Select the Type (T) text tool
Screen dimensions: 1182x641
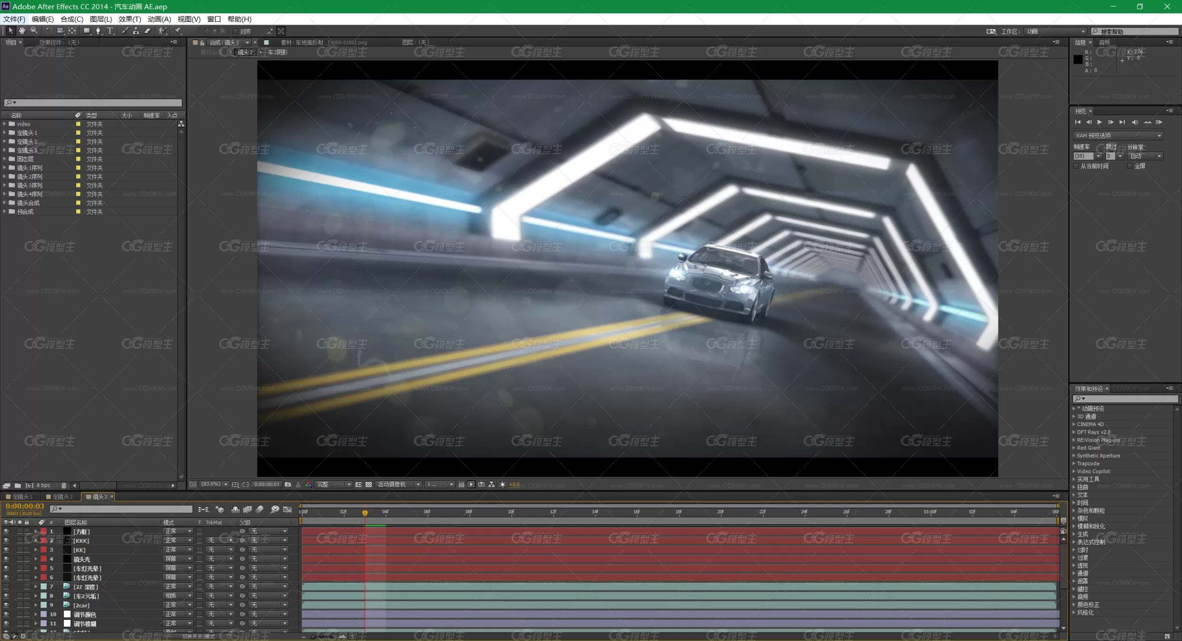pyautogui.click(x=110, y=31)
